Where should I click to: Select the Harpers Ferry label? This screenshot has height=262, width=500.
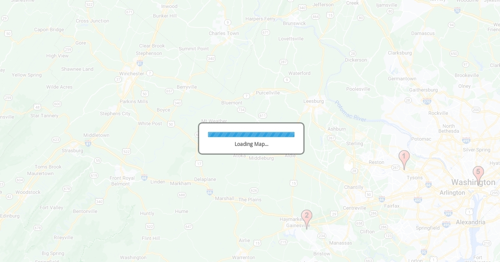coord(260,19)
